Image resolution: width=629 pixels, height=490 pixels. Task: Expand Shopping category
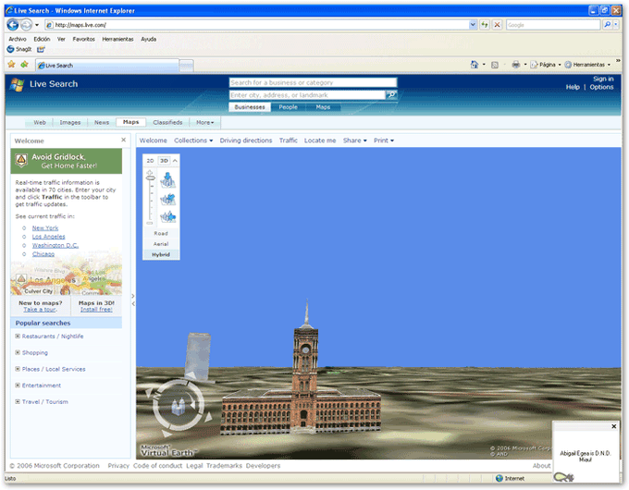18,352
